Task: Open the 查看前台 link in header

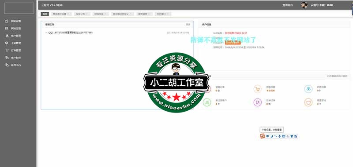Action: (288, 5)
